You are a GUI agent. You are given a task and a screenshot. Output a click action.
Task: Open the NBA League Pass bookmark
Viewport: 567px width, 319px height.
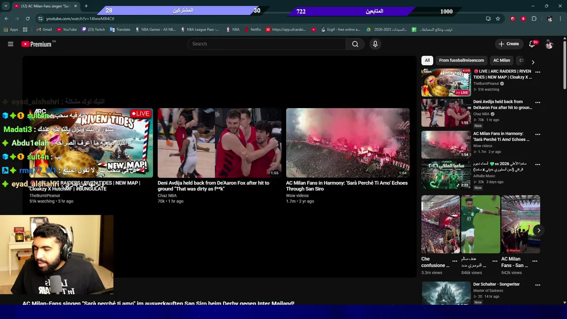(200, 30)
